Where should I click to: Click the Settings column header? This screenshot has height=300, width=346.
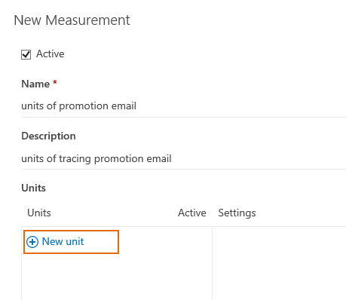tap(237, 213)
